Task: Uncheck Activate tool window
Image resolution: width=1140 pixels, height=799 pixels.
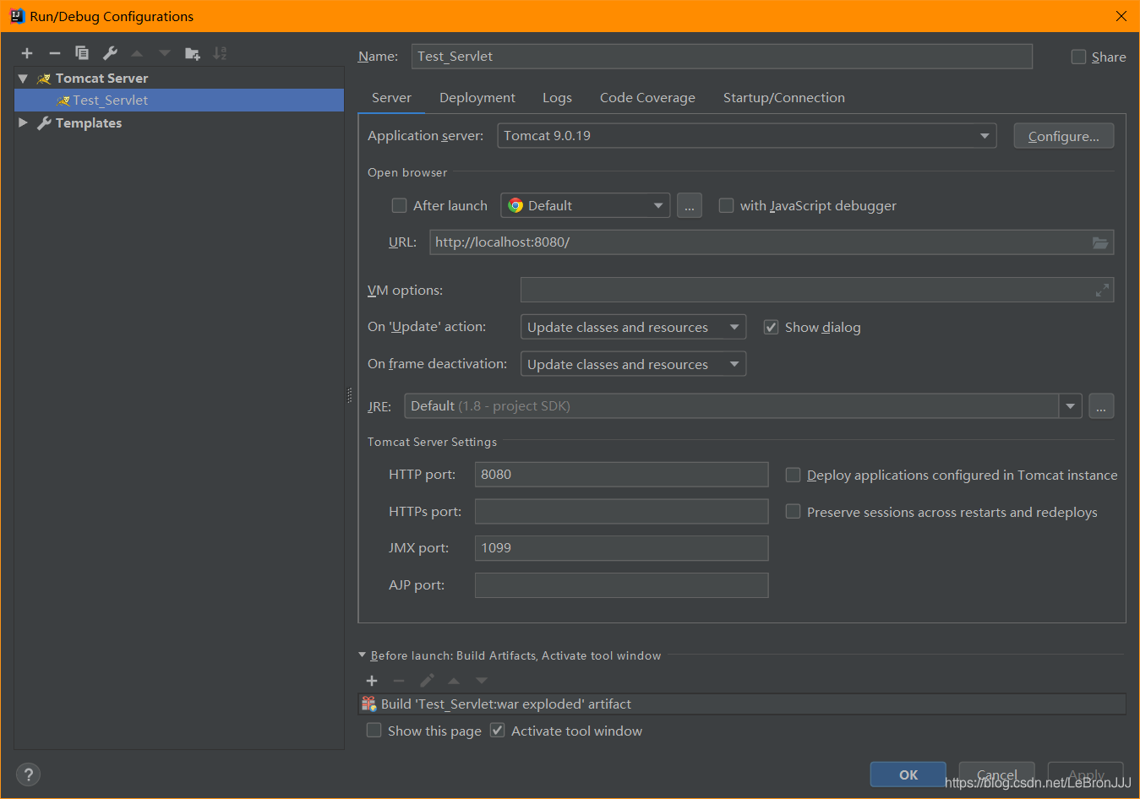Action: 497,731
